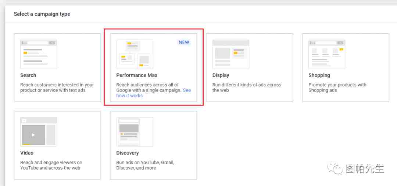This screenshot has height=186, width=397.
Task: Select the Search campaign illustration icon
Action: 39,54
